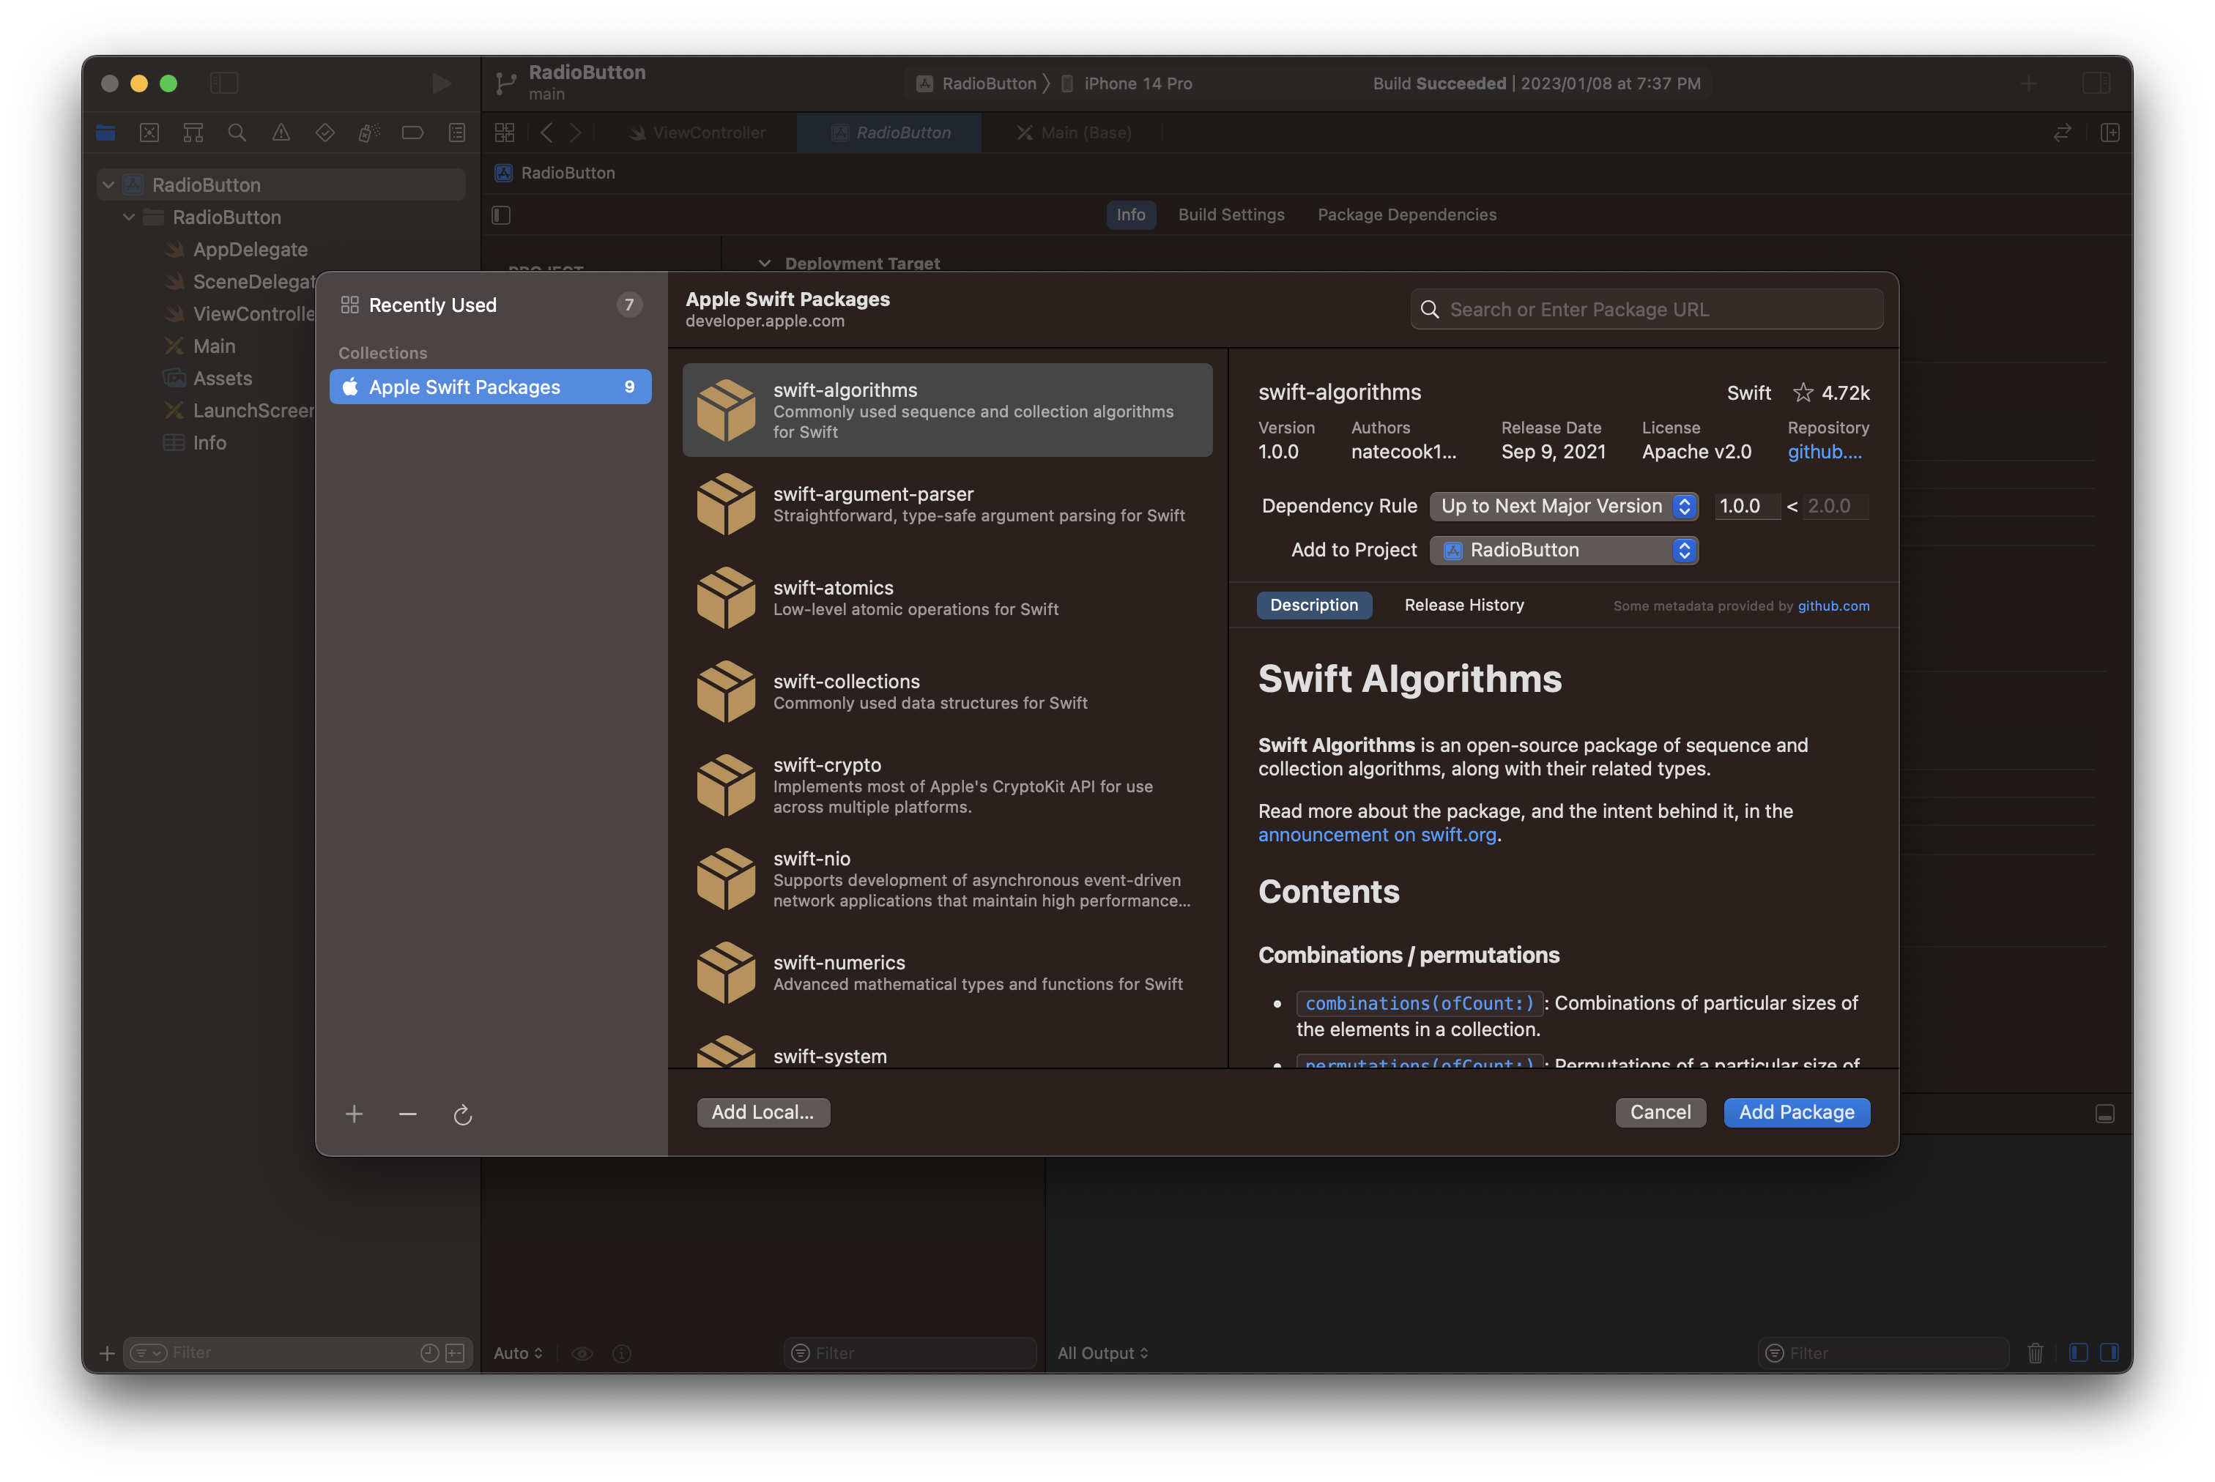
Task: Open the Breakpoint navigator icon
Action: [412, 133]
